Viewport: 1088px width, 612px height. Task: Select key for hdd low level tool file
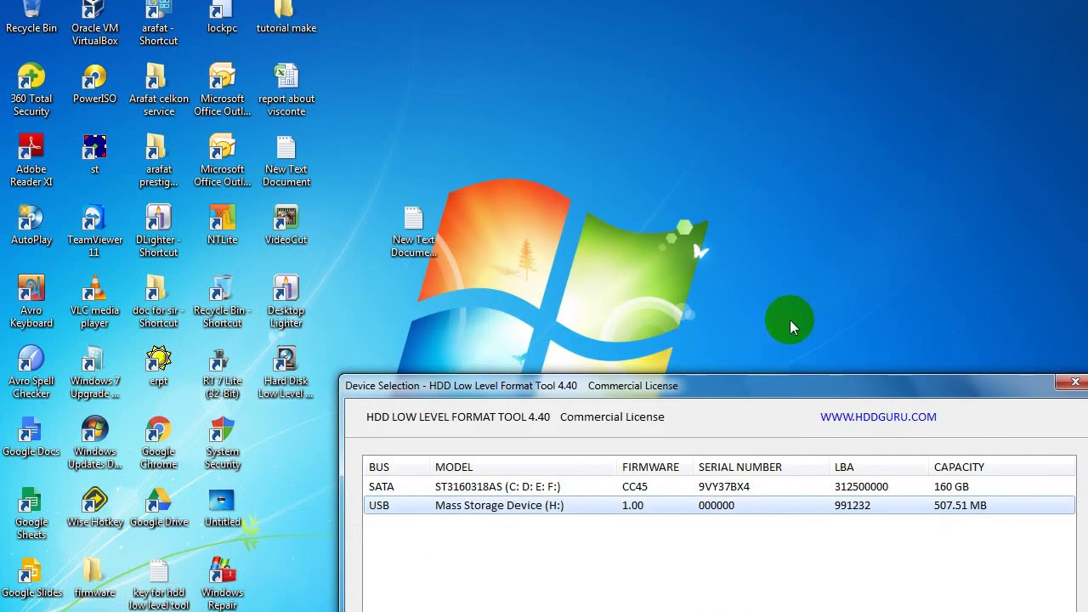coord(158,584)
